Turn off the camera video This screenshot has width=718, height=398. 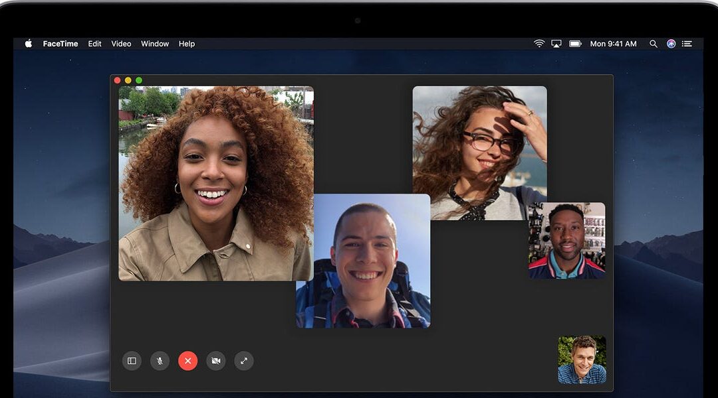click(x=215, y=361)
